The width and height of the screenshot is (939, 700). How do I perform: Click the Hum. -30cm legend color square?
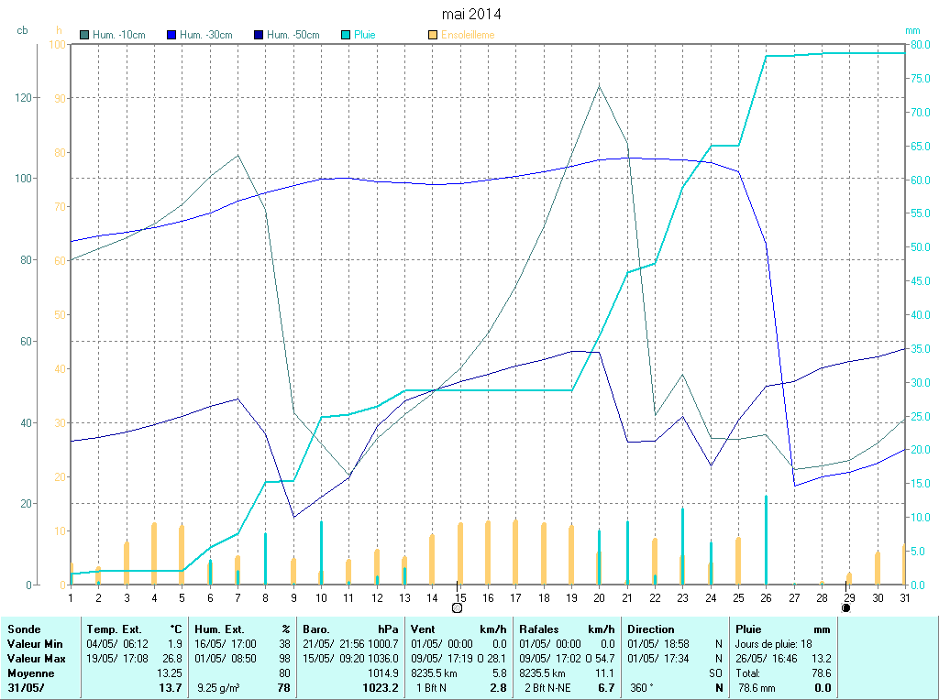pos(171,35)
